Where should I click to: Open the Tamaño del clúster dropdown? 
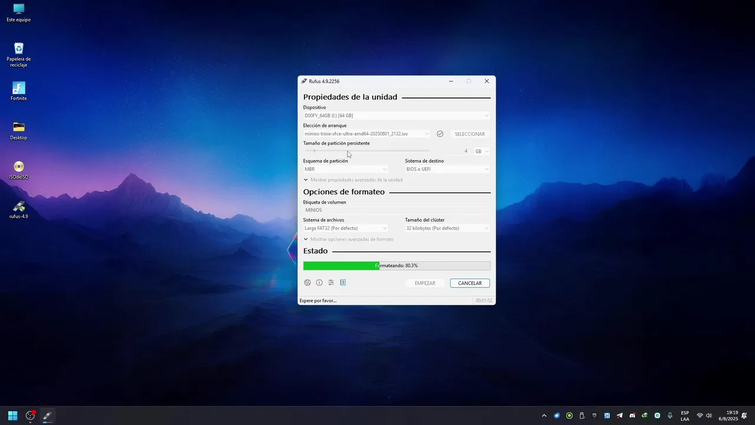pyautogui.click(x=447, y=228)
